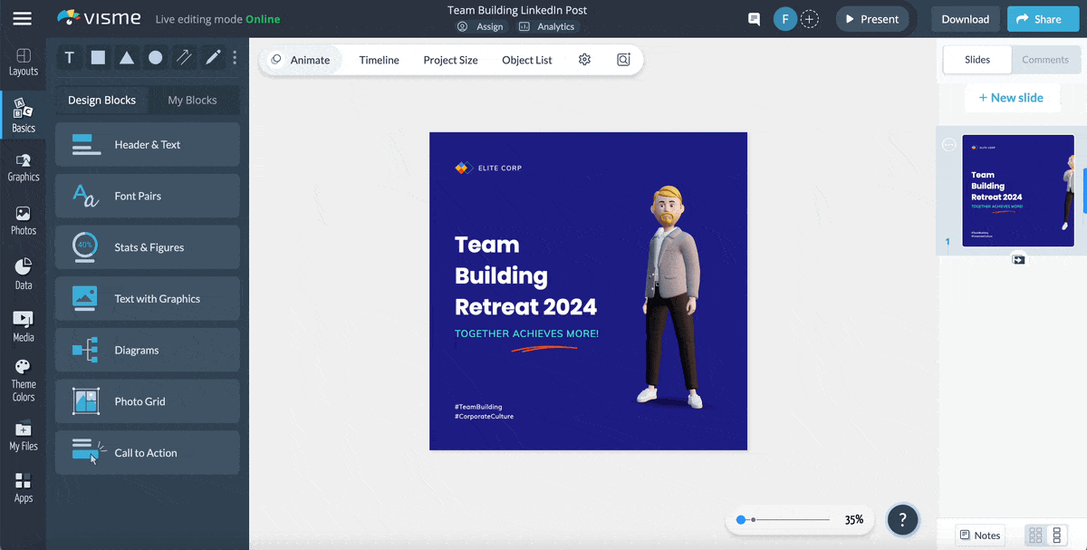Click the Download button

[965, 18]
